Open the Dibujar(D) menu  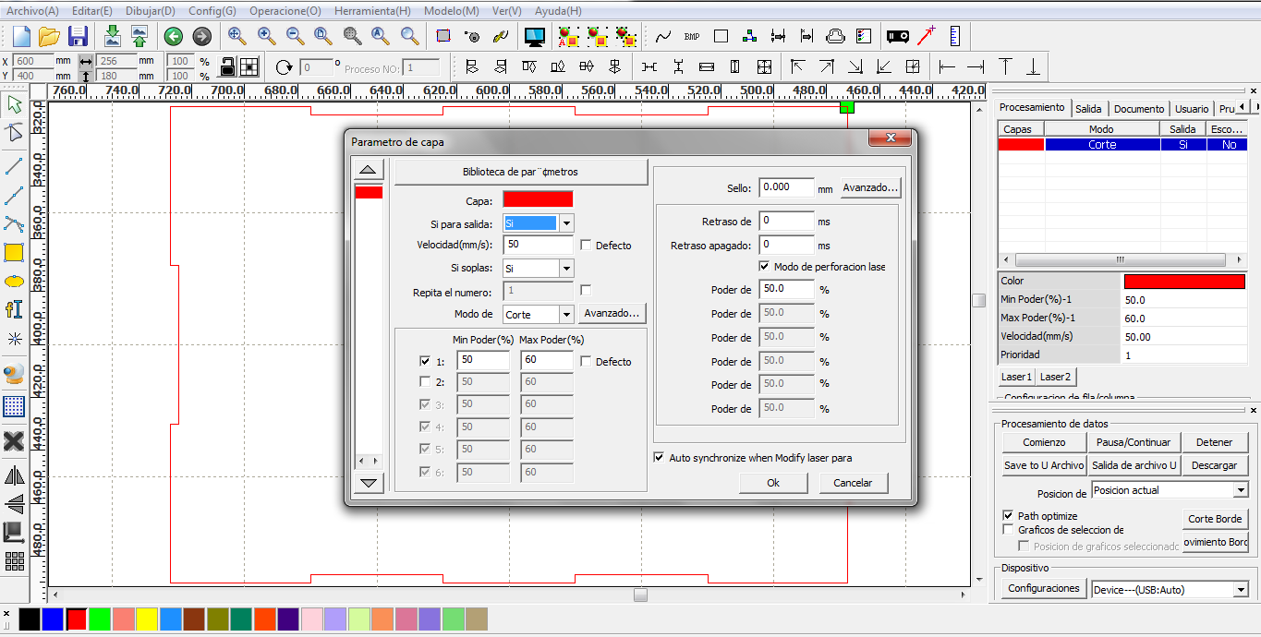(150, 11)
